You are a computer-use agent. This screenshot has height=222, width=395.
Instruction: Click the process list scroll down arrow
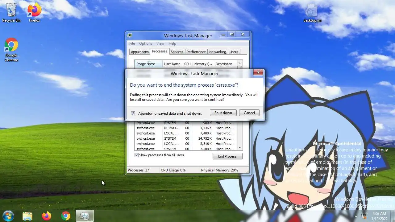[240, 148]
